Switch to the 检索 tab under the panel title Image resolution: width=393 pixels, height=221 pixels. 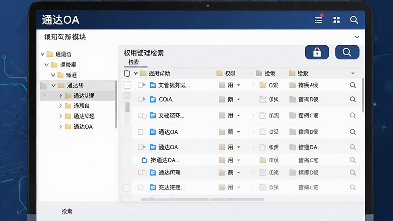tap(134, 62)
